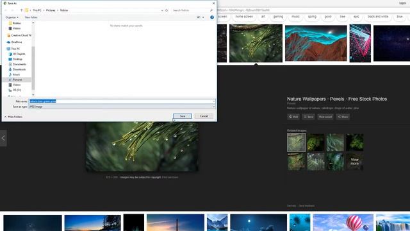Open the view options dropdown arrow
This screenshot has height=231, width=410.
[x=203, y=17]
